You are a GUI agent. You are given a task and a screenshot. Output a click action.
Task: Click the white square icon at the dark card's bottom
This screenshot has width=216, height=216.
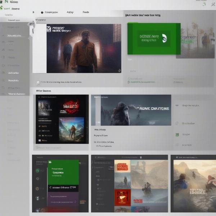click(x=40, y=140)
